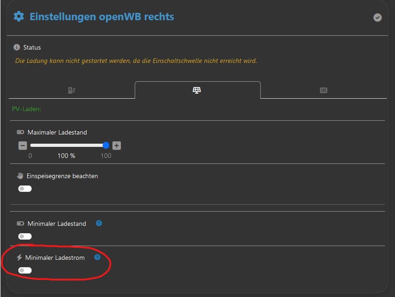Click the orange status message about Einschaltschwelle
395x297 pixels.
pyautogui.click(x=136, y=61)
